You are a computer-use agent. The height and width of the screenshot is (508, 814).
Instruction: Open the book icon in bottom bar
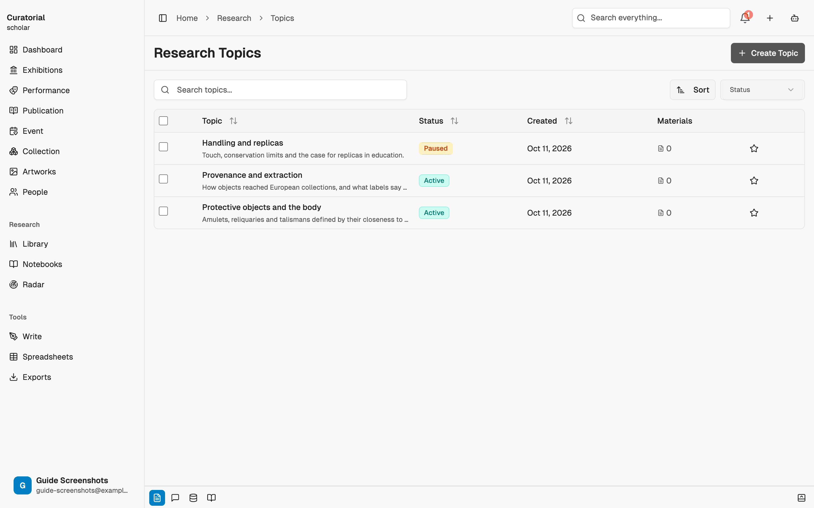click(x=211, y=498)
